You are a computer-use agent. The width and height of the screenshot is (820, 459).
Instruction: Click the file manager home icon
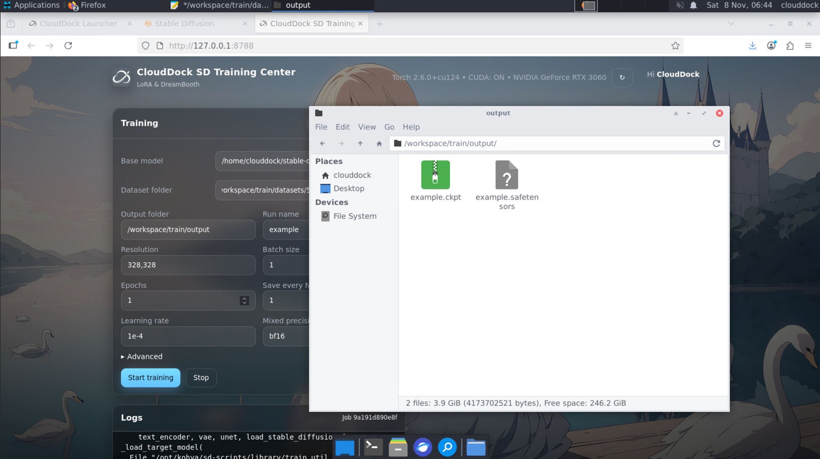379,143
